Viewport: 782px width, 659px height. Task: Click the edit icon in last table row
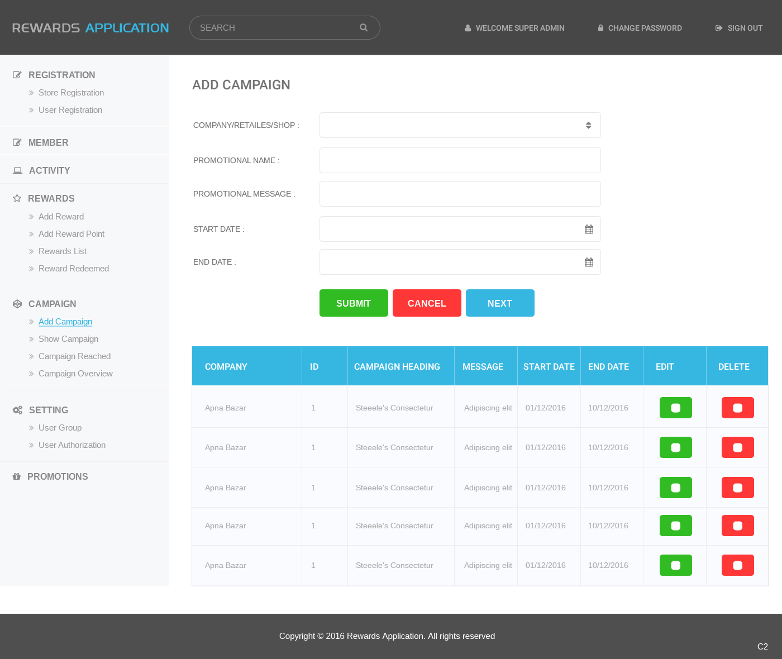675,565
